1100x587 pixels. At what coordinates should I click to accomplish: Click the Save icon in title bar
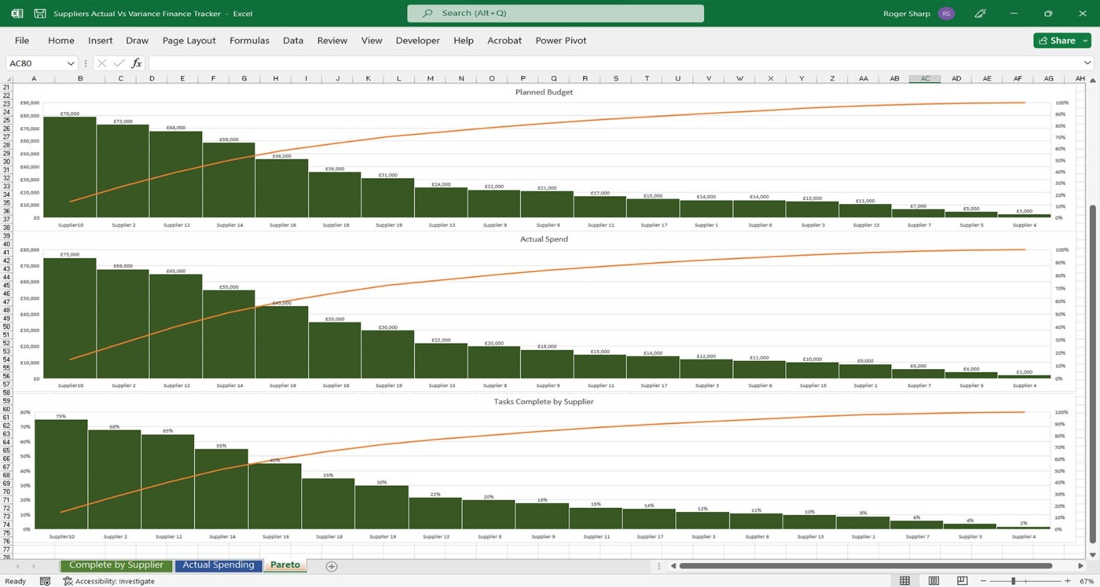point(40,13)
